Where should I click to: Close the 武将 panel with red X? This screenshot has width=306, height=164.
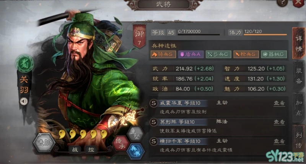pyautogui.click(x=299, y=3)
